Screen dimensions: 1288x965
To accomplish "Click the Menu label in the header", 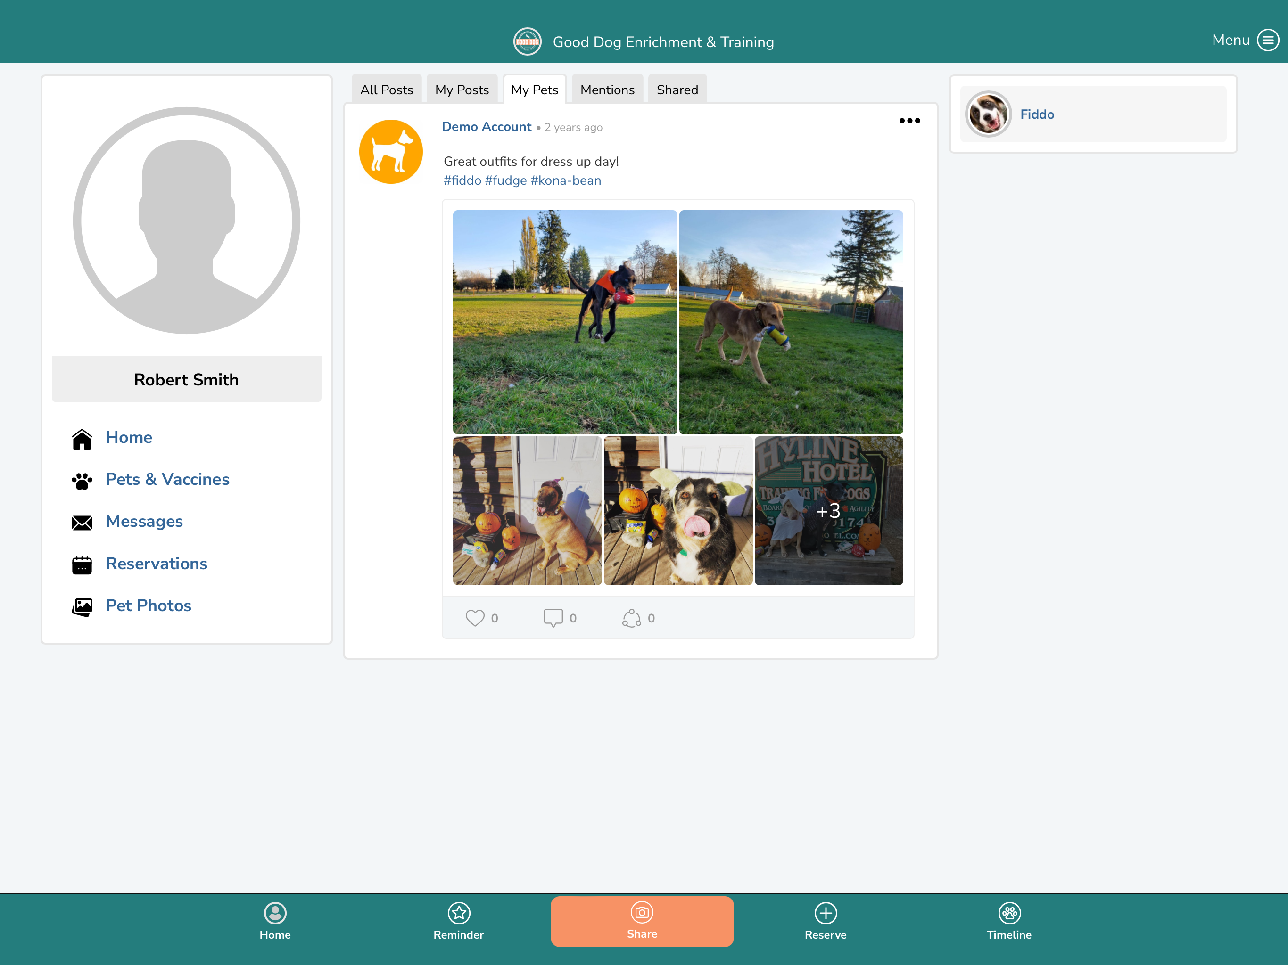I will point(1230,40).
